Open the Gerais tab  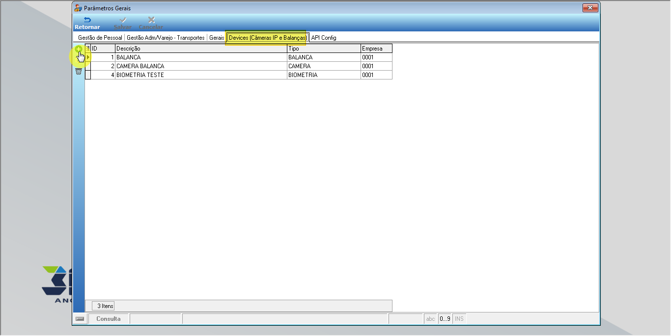[x=217, y=38]
